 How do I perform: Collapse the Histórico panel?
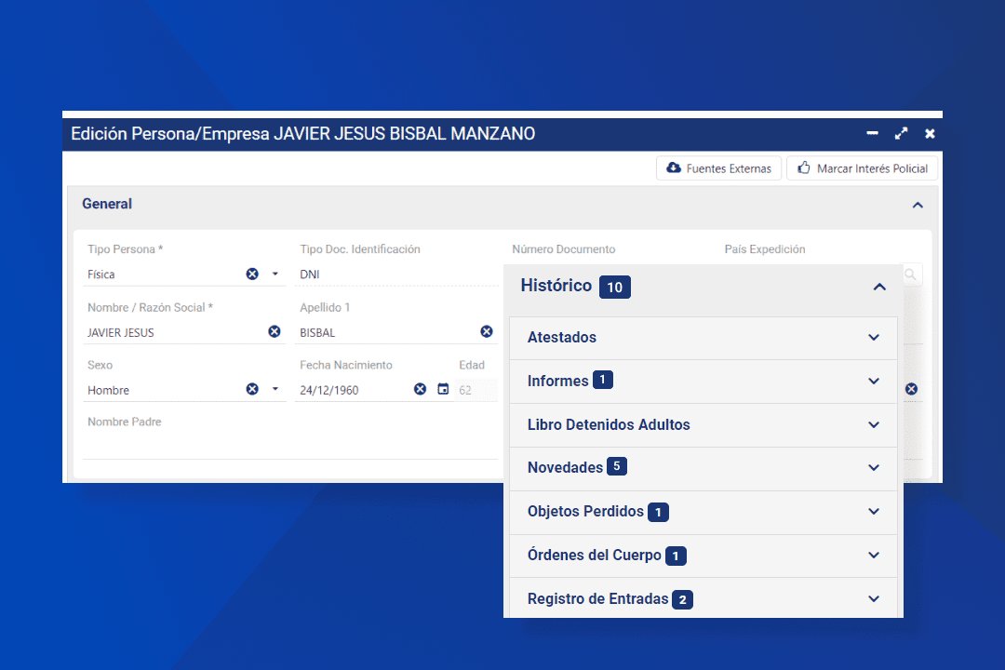coord(879,287)
